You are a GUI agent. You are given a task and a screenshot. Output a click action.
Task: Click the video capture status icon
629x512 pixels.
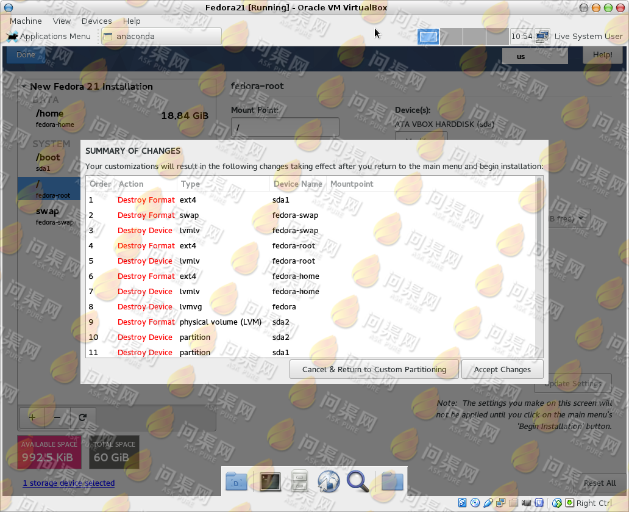coord(527,503)
